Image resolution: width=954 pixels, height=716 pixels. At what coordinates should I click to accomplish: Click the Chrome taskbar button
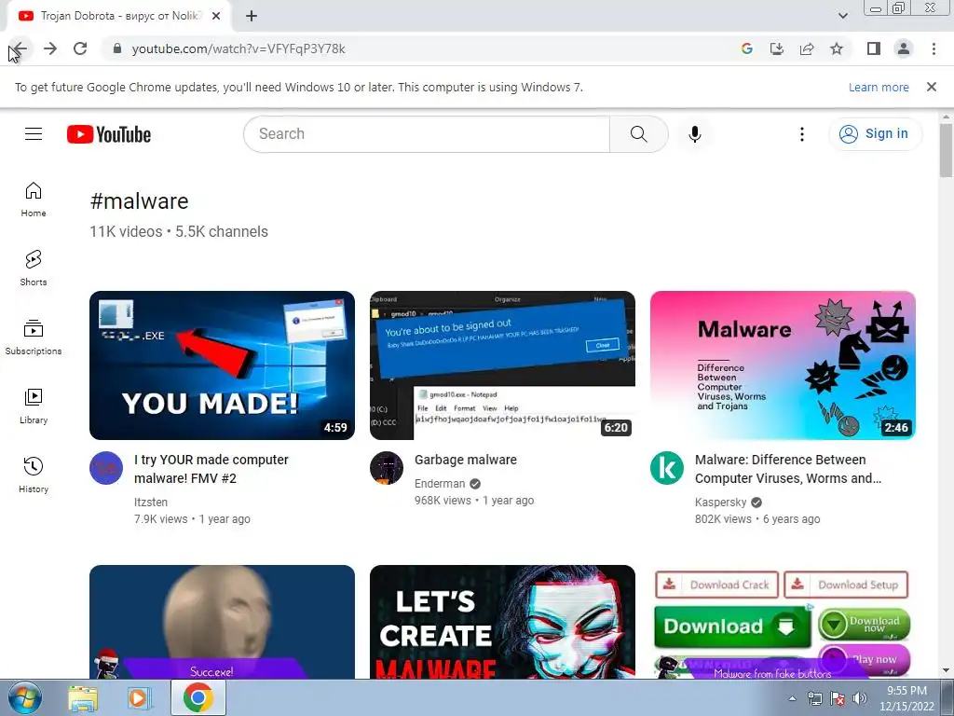pyautogui.click(x=198, y=697)
